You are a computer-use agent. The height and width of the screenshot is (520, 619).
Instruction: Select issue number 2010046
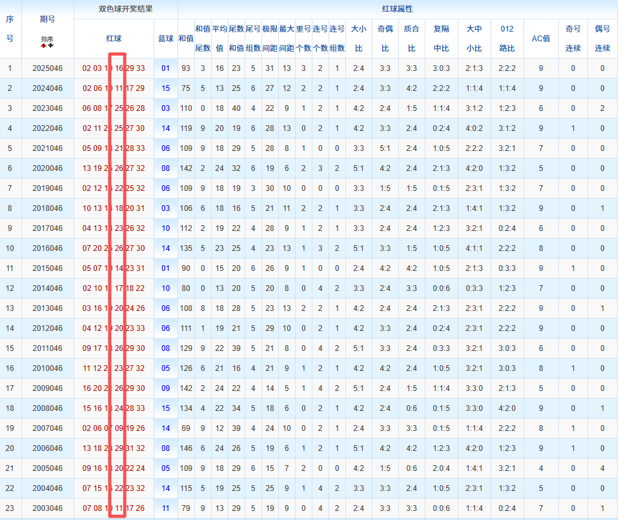click(x=47, y=368)
